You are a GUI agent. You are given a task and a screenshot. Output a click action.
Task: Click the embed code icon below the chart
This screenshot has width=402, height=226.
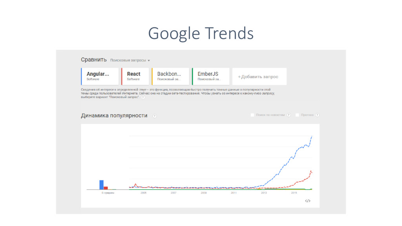click(308, 201)
